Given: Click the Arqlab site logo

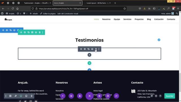Looking at the screenshot, I should tap(8, 19).
